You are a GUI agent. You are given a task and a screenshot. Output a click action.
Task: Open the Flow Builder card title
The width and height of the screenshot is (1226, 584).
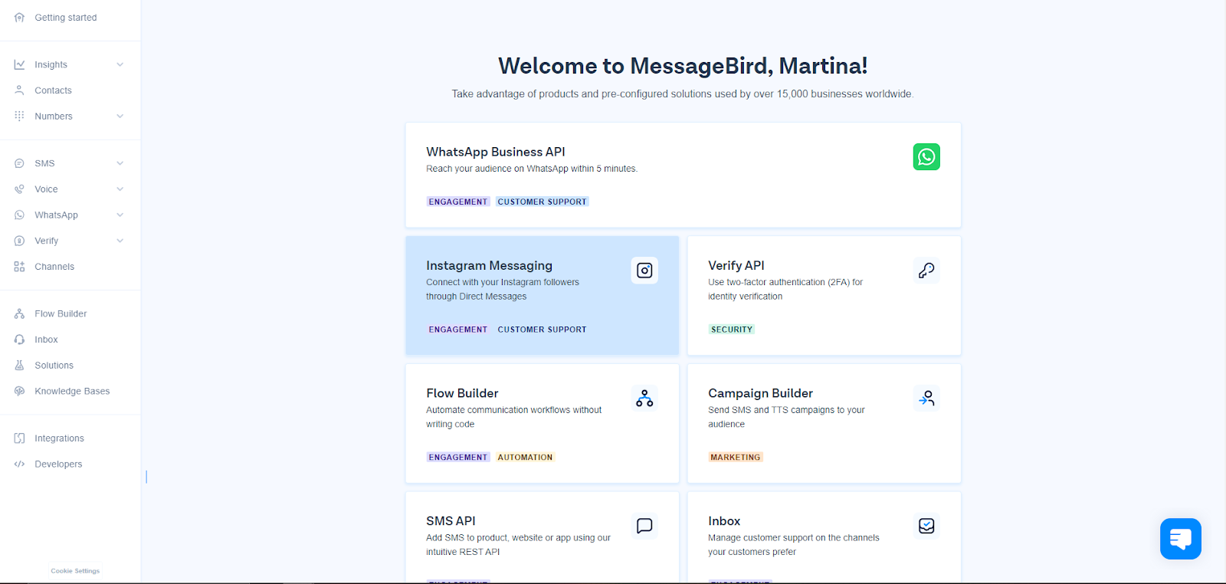(x=462, y=393)
